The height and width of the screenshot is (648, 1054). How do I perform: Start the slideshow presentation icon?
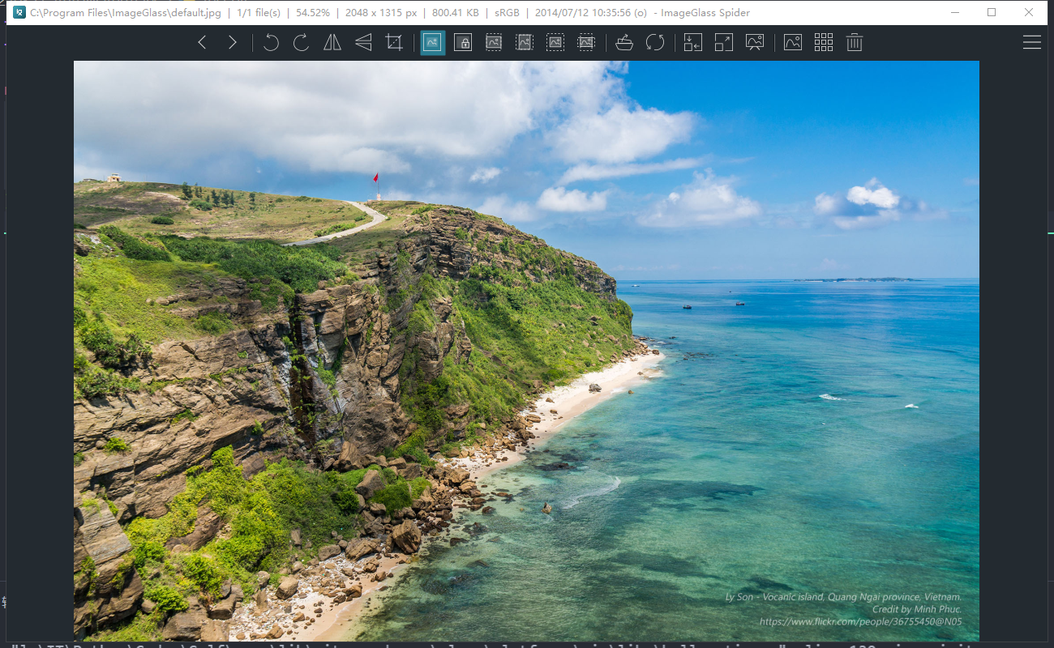755,43
